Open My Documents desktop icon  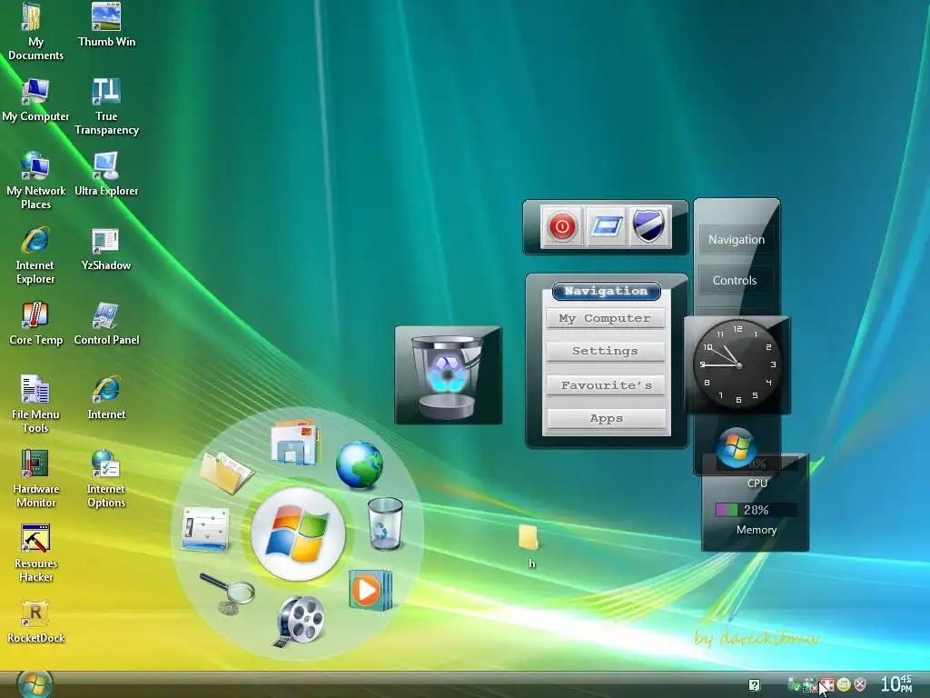(x=35, y=32)
